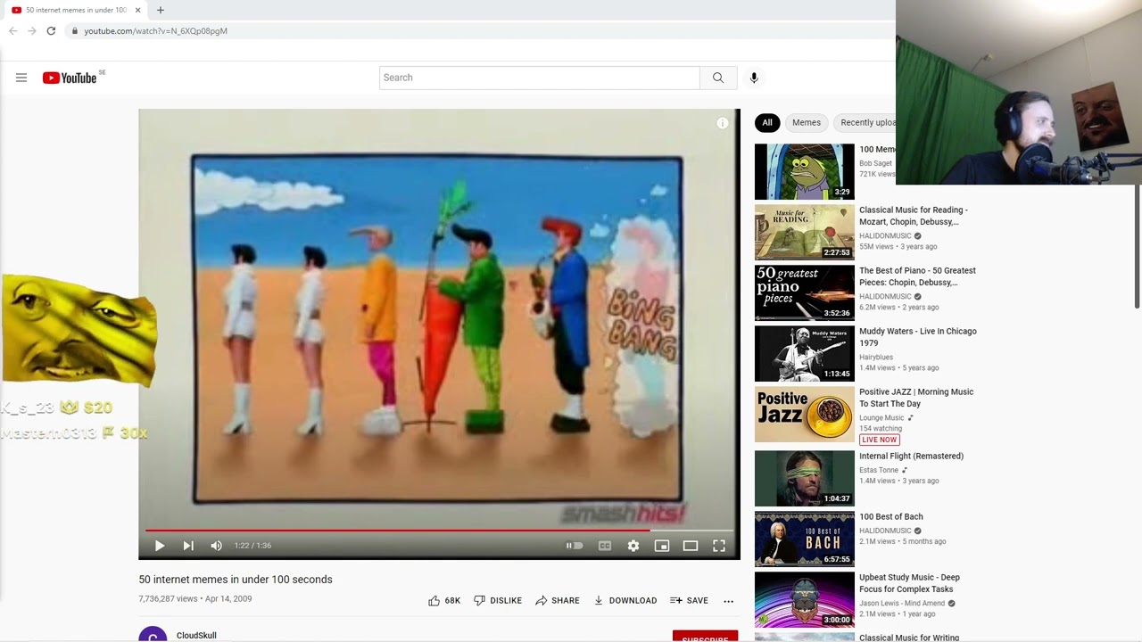Open the CloudSkull channel link
This screenshot has height=642, width=1142.
tap(196, 636)
